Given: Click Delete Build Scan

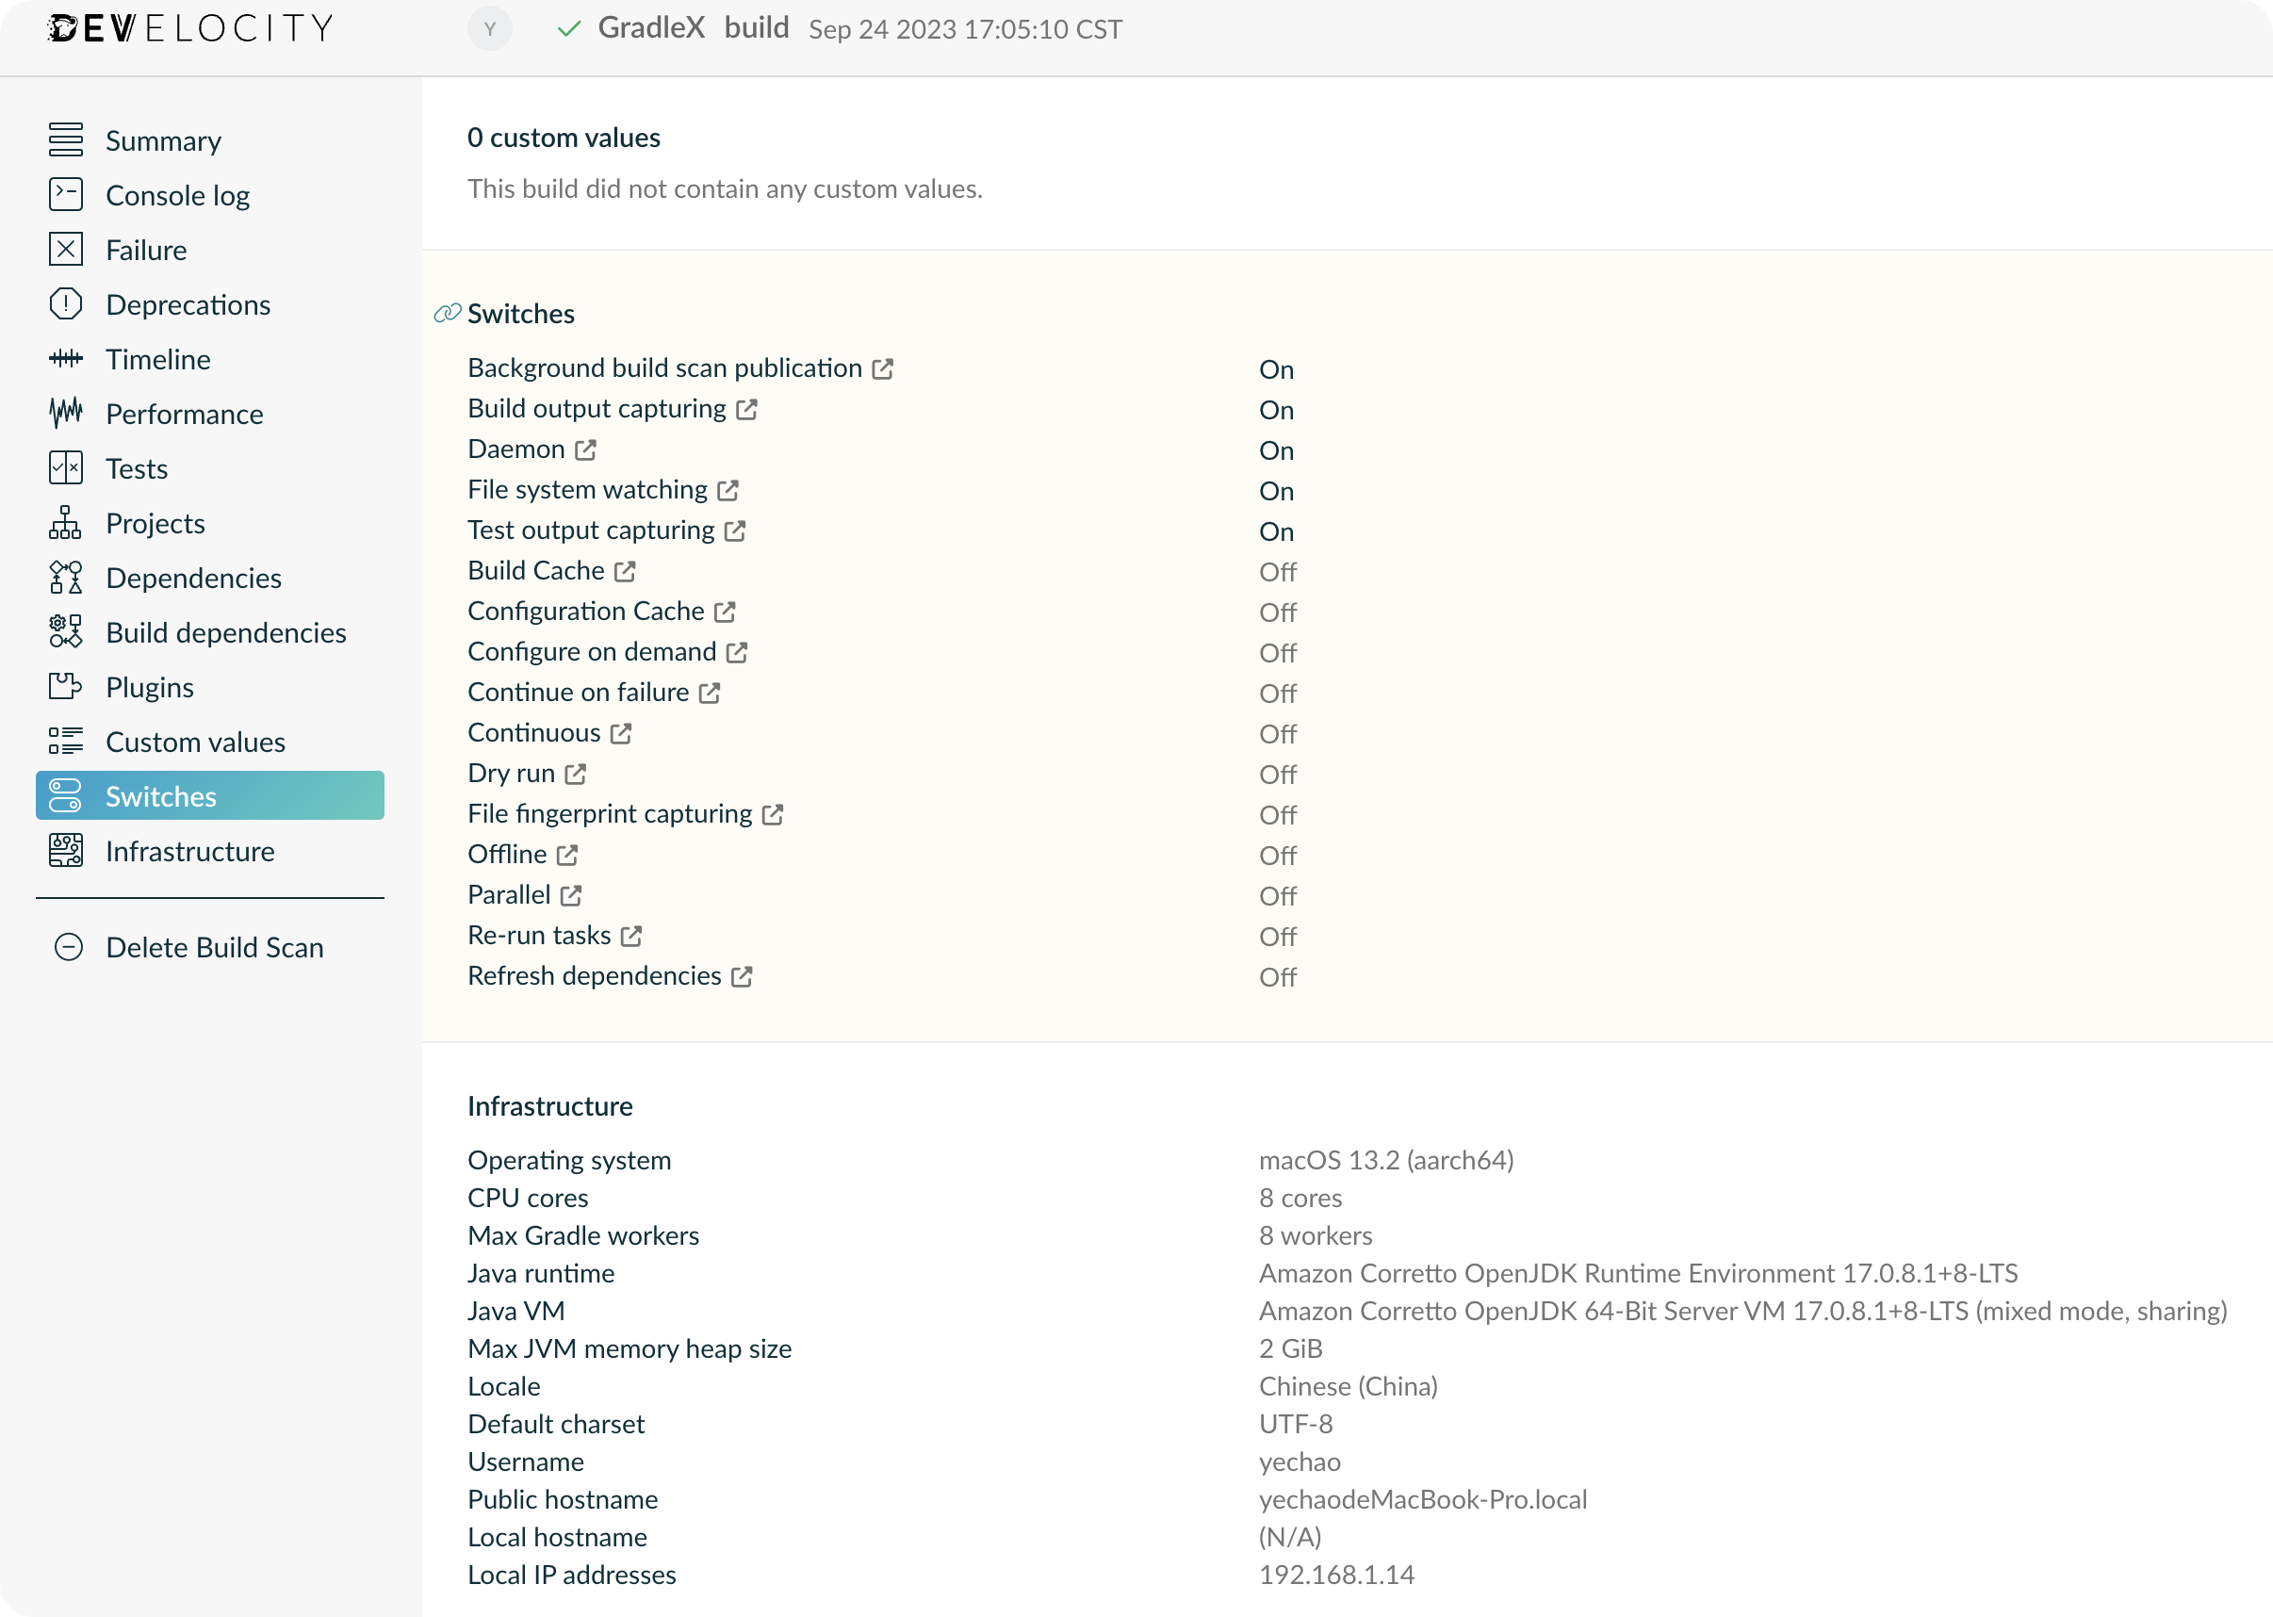Looking at the screenshot, I should click(214, 948).
